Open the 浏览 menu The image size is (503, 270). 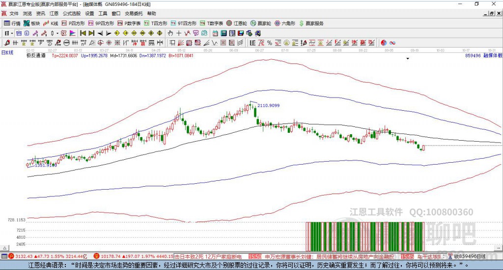(x=28, y=13)
